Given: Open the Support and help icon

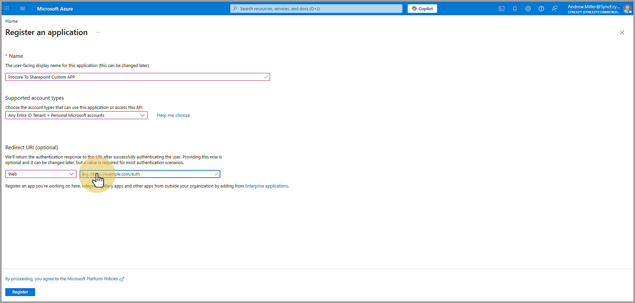Looking at the screenshot, I should pyautogui.click(x=541, y=9).
